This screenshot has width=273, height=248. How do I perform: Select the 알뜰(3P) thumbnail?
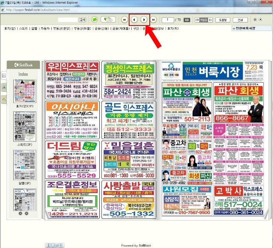(25, 165)
